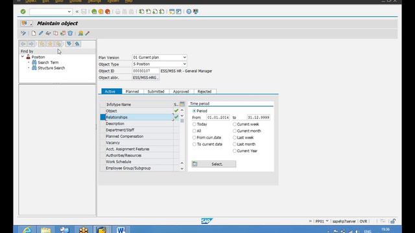Click the Object ID input field
This screenshot has height=233, width=415.
145,71
